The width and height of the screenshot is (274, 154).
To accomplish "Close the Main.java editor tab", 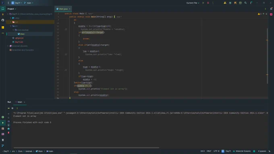I will point(70,9).
